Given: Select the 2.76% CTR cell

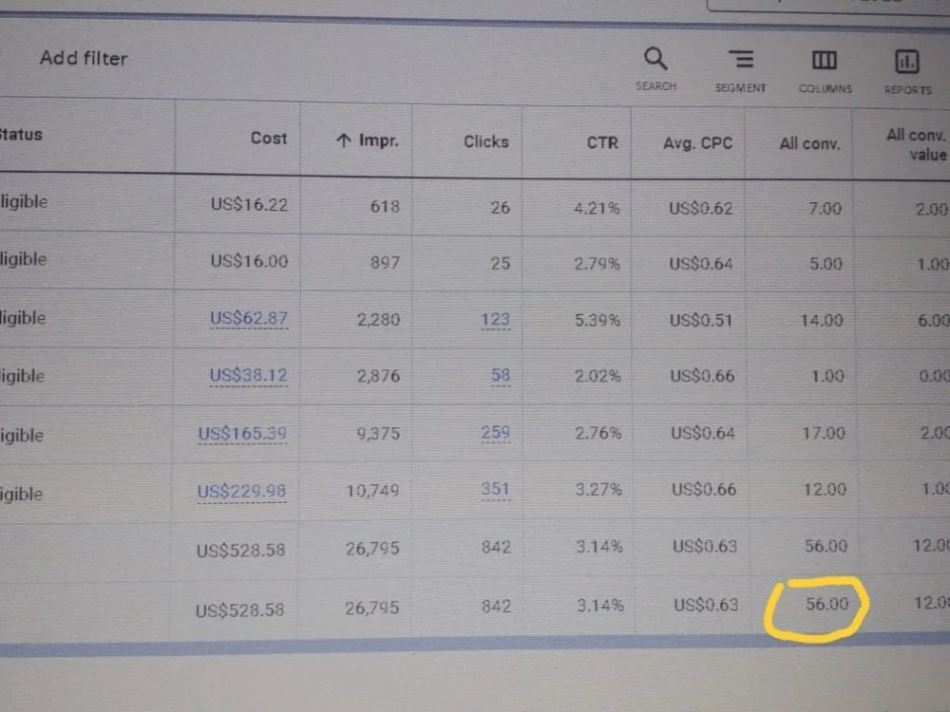Looking at the screenshot, I should tap(598, 433).
